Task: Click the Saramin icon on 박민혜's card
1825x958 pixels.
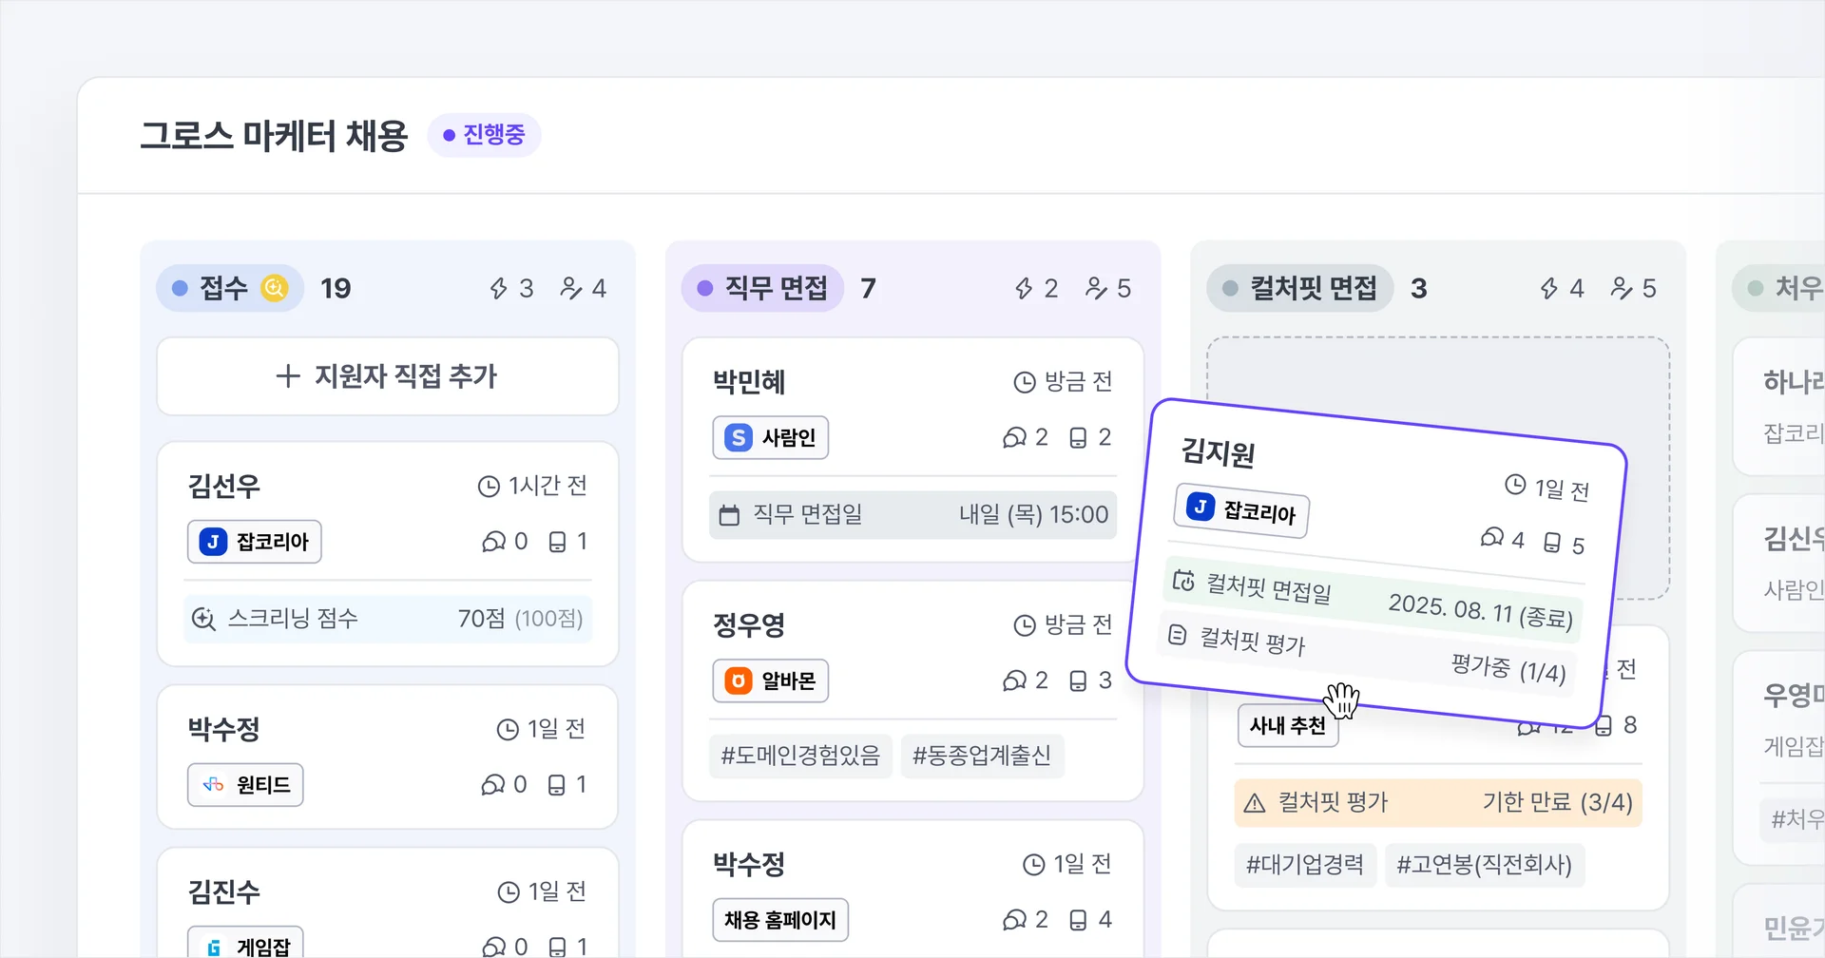Action: point(736,437)
